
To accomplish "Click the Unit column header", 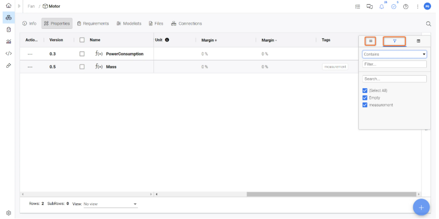I will [159, 40].
